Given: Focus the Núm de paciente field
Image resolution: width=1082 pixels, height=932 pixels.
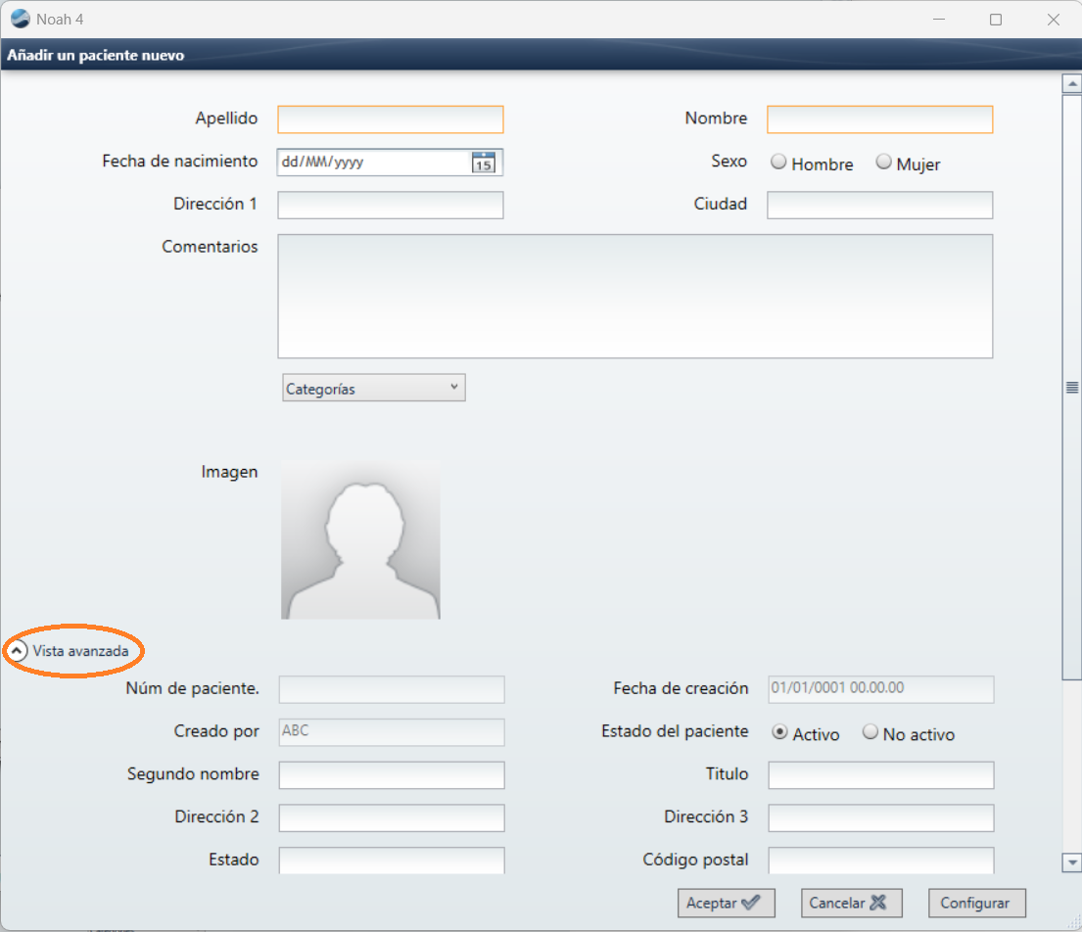Looking at the screenshot, I should click(392, 689).
